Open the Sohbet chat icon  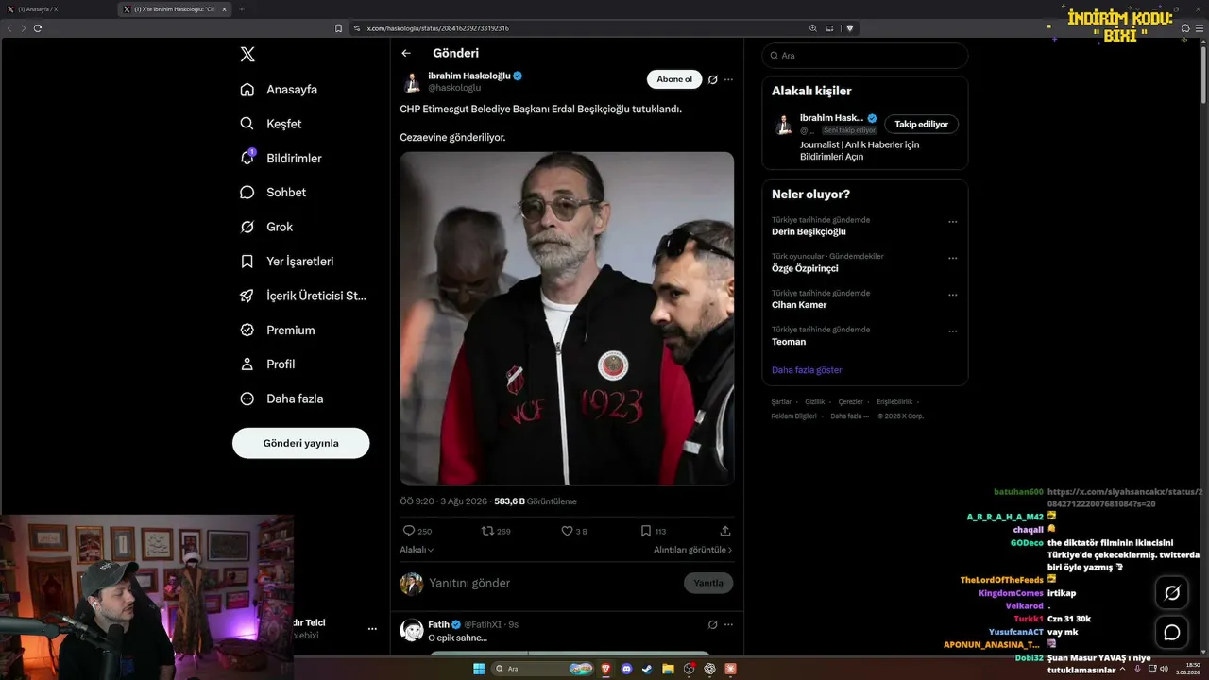pos(247,193)
